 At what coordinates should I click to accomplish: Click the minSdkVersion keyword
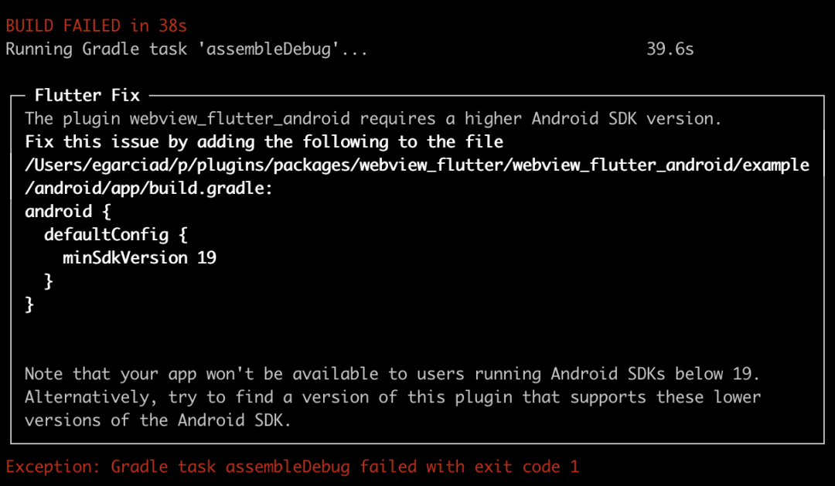point(125,258)
